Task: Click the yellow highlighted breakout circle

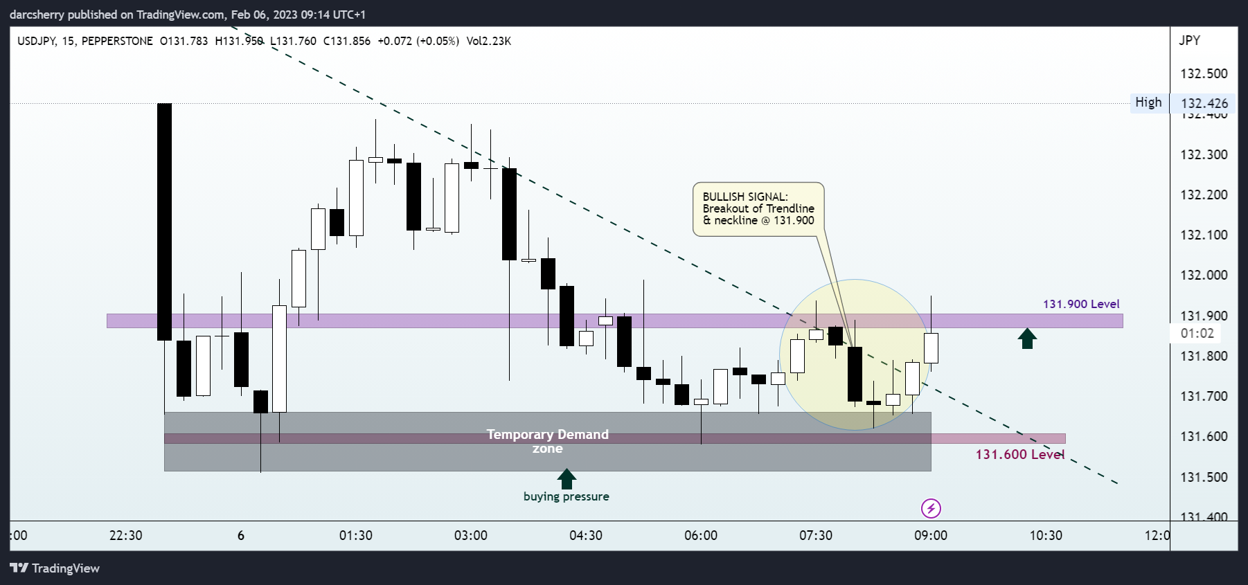Action: 855,354
